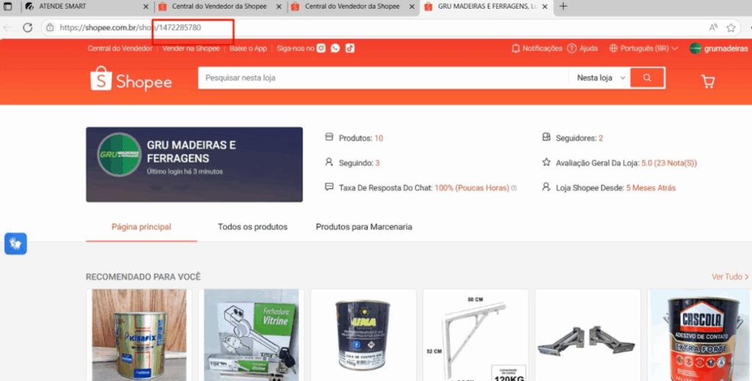The width and height of the screenshot is (752, 381).
Task: Open the Kisafix can product thumbnail
Action: click(139, 335)
